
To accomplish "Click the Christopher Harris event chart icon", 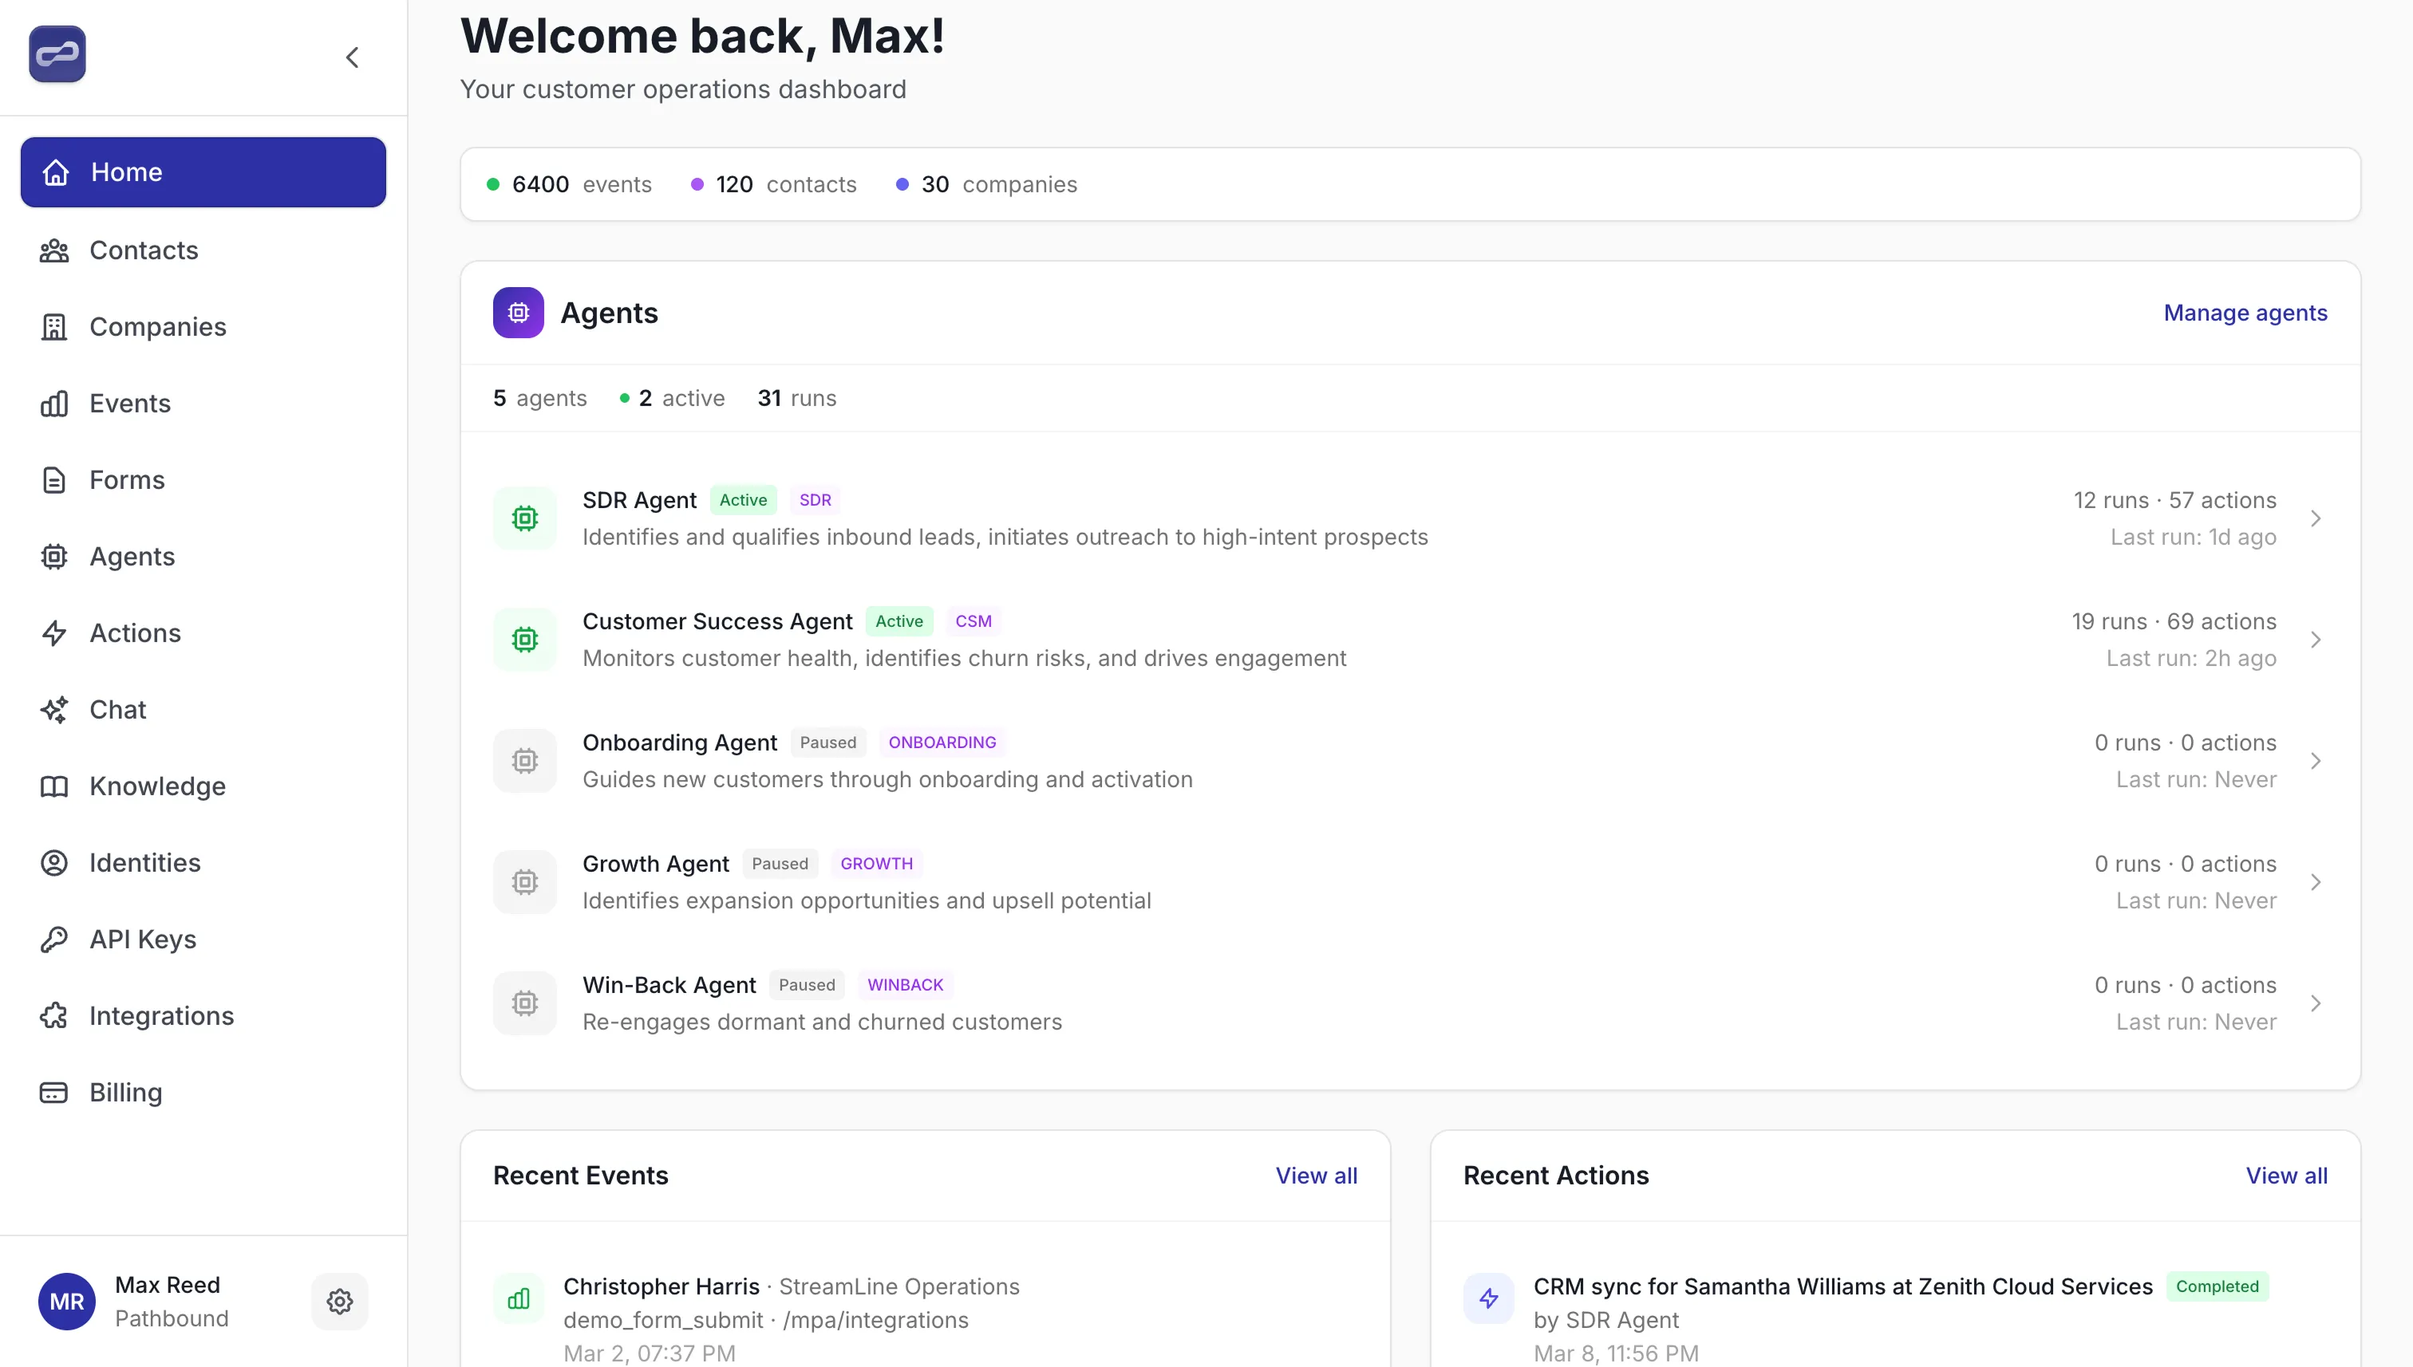I will click(x=519, y=1298).
